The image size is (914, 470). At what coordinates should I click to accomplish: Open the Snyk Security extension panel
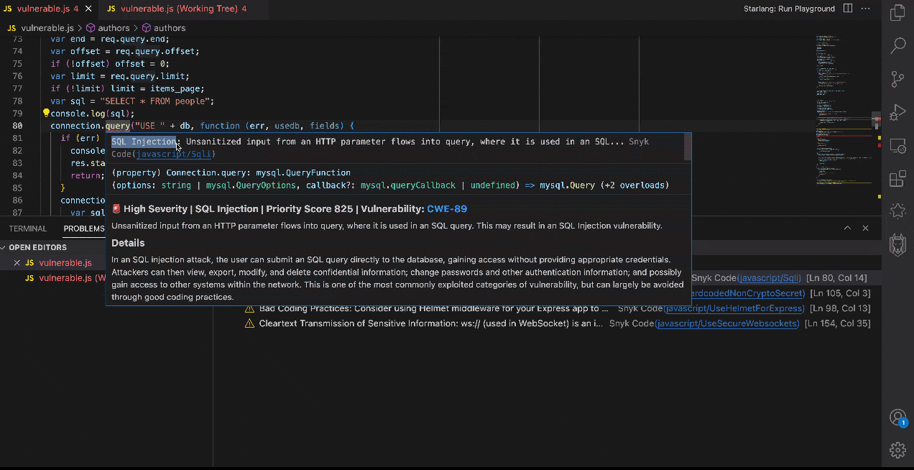pyautogui.click(x=897, y=244)
